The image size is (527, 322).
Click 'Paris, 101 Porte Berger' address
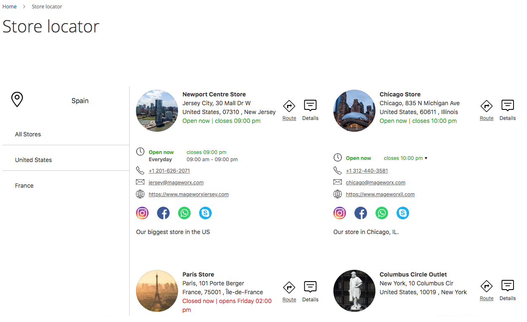(213, 283)
